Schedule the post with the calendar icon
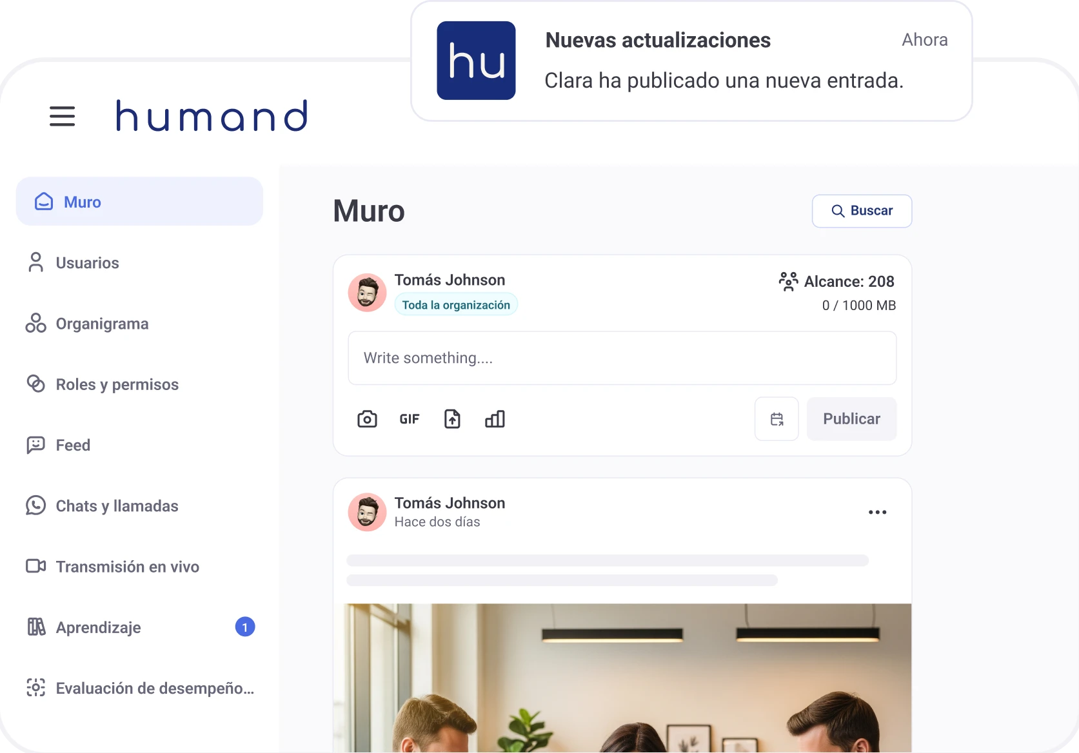The image size is (1079, 753). pos(777,419)
